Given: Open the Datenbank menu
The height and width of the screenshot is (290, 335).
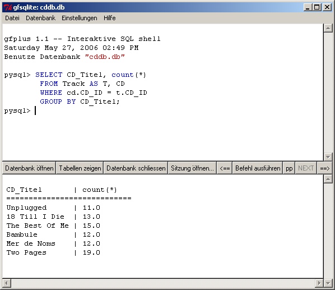Looking at the screenshot, I should tap(40, 18).
